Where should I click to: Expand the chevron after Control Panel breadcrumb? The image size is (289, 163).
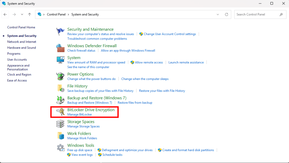tap(68, 14)
